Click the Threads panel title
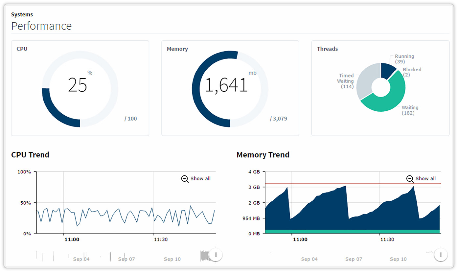Viewport: 458px width, 272px height. [x=327, y=49]
